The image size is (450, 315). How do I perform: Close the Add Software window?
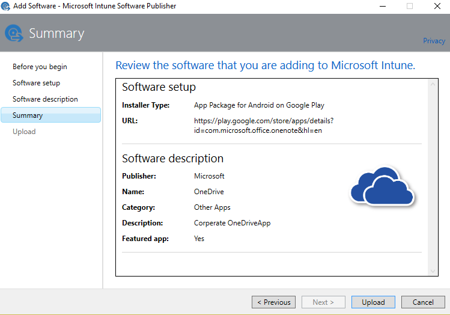pyautogui.click(x=437, y=6)
